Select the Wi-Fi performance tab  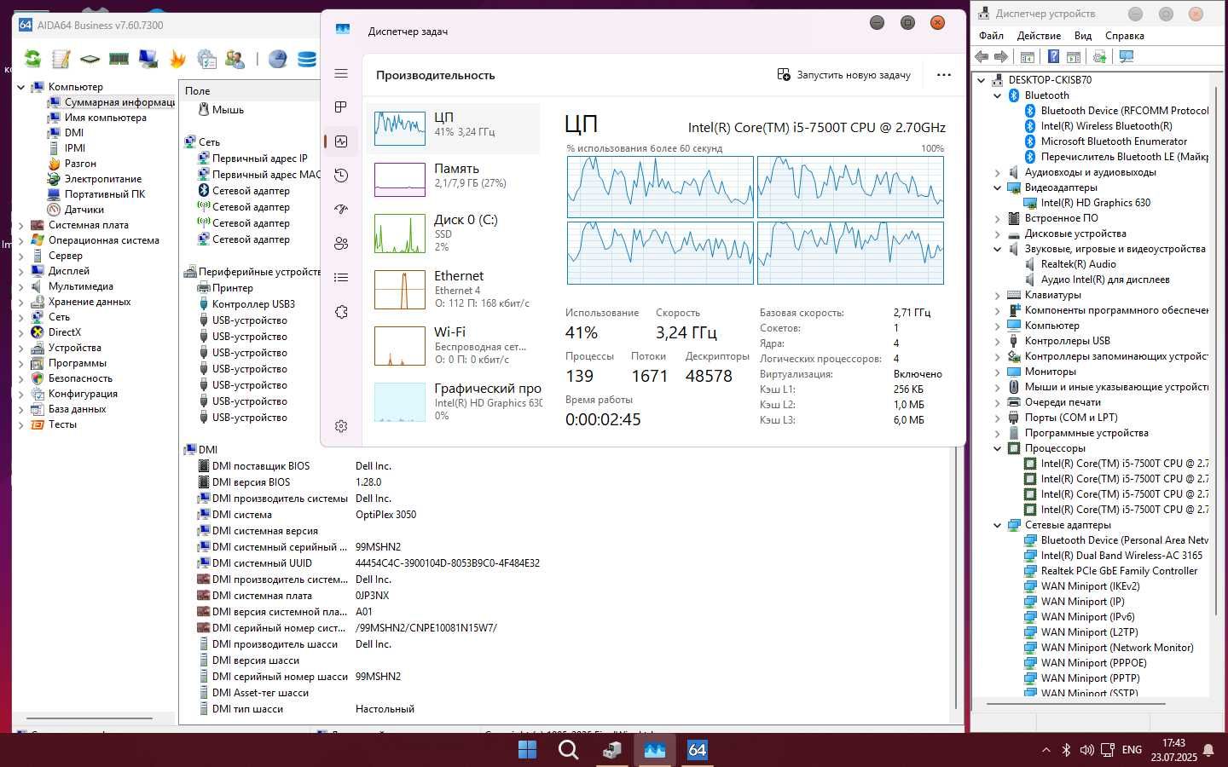[x=455, y=345]
